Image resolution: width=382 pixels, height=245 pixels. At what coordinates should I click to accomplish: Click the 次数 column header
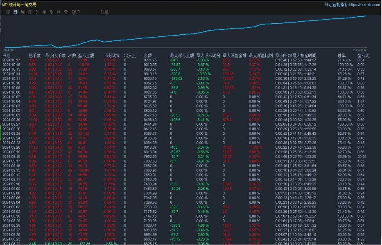coord(72,56)
